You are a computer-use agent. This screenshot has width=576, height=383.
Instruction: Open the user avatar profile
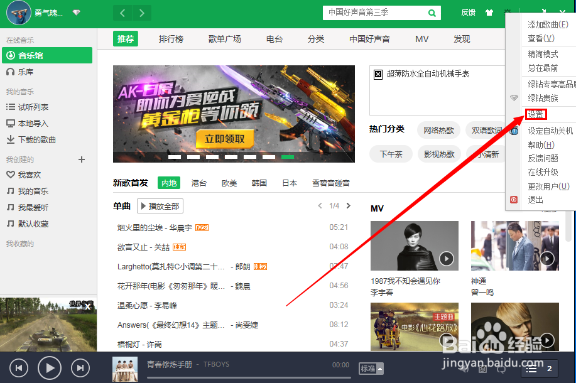pyautogui.click(x=18, y=13)
